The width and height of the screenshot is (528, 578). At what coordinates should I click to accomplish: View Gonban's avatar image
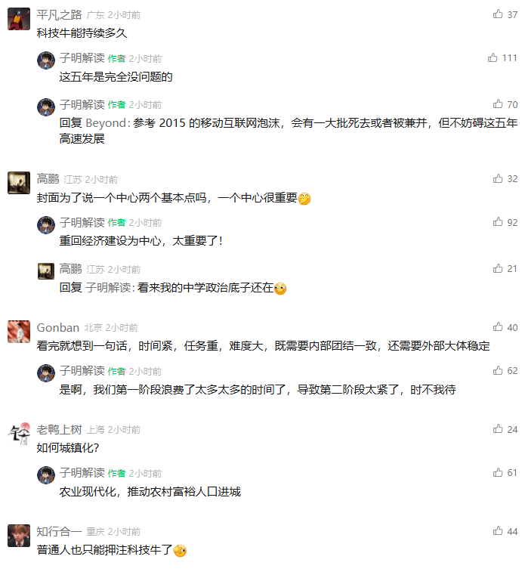click(19, 331)
